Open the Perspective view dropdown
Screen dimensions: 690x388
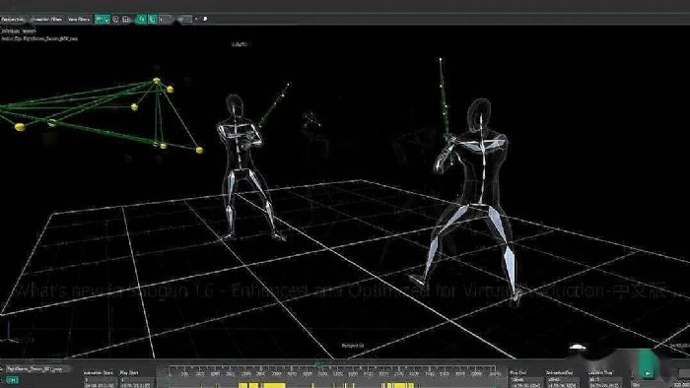click(13, 20)
